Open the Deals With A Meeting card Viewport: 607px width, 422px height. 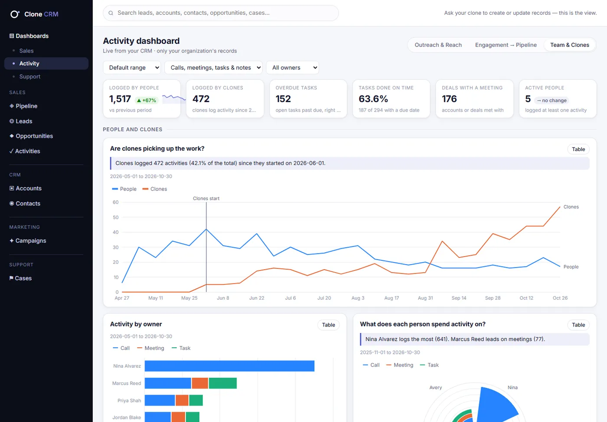(x=475, y=99)
